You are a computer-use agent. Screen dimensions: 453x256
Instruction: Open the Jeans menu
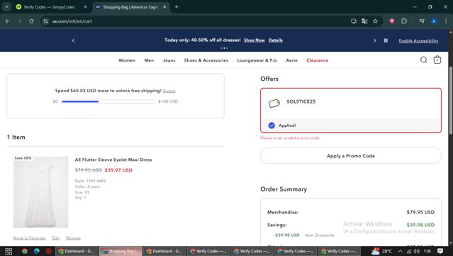[x=169, y=60]
